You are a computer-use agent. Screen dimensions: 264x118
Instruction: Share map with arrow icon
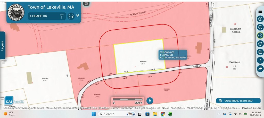pos(260,69)
